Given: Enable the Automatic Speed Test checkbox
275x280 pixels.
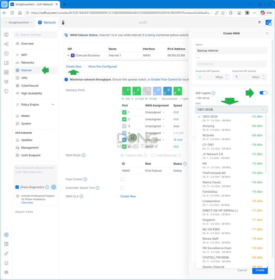Looking at the screenshot, I should click(122, 188).
